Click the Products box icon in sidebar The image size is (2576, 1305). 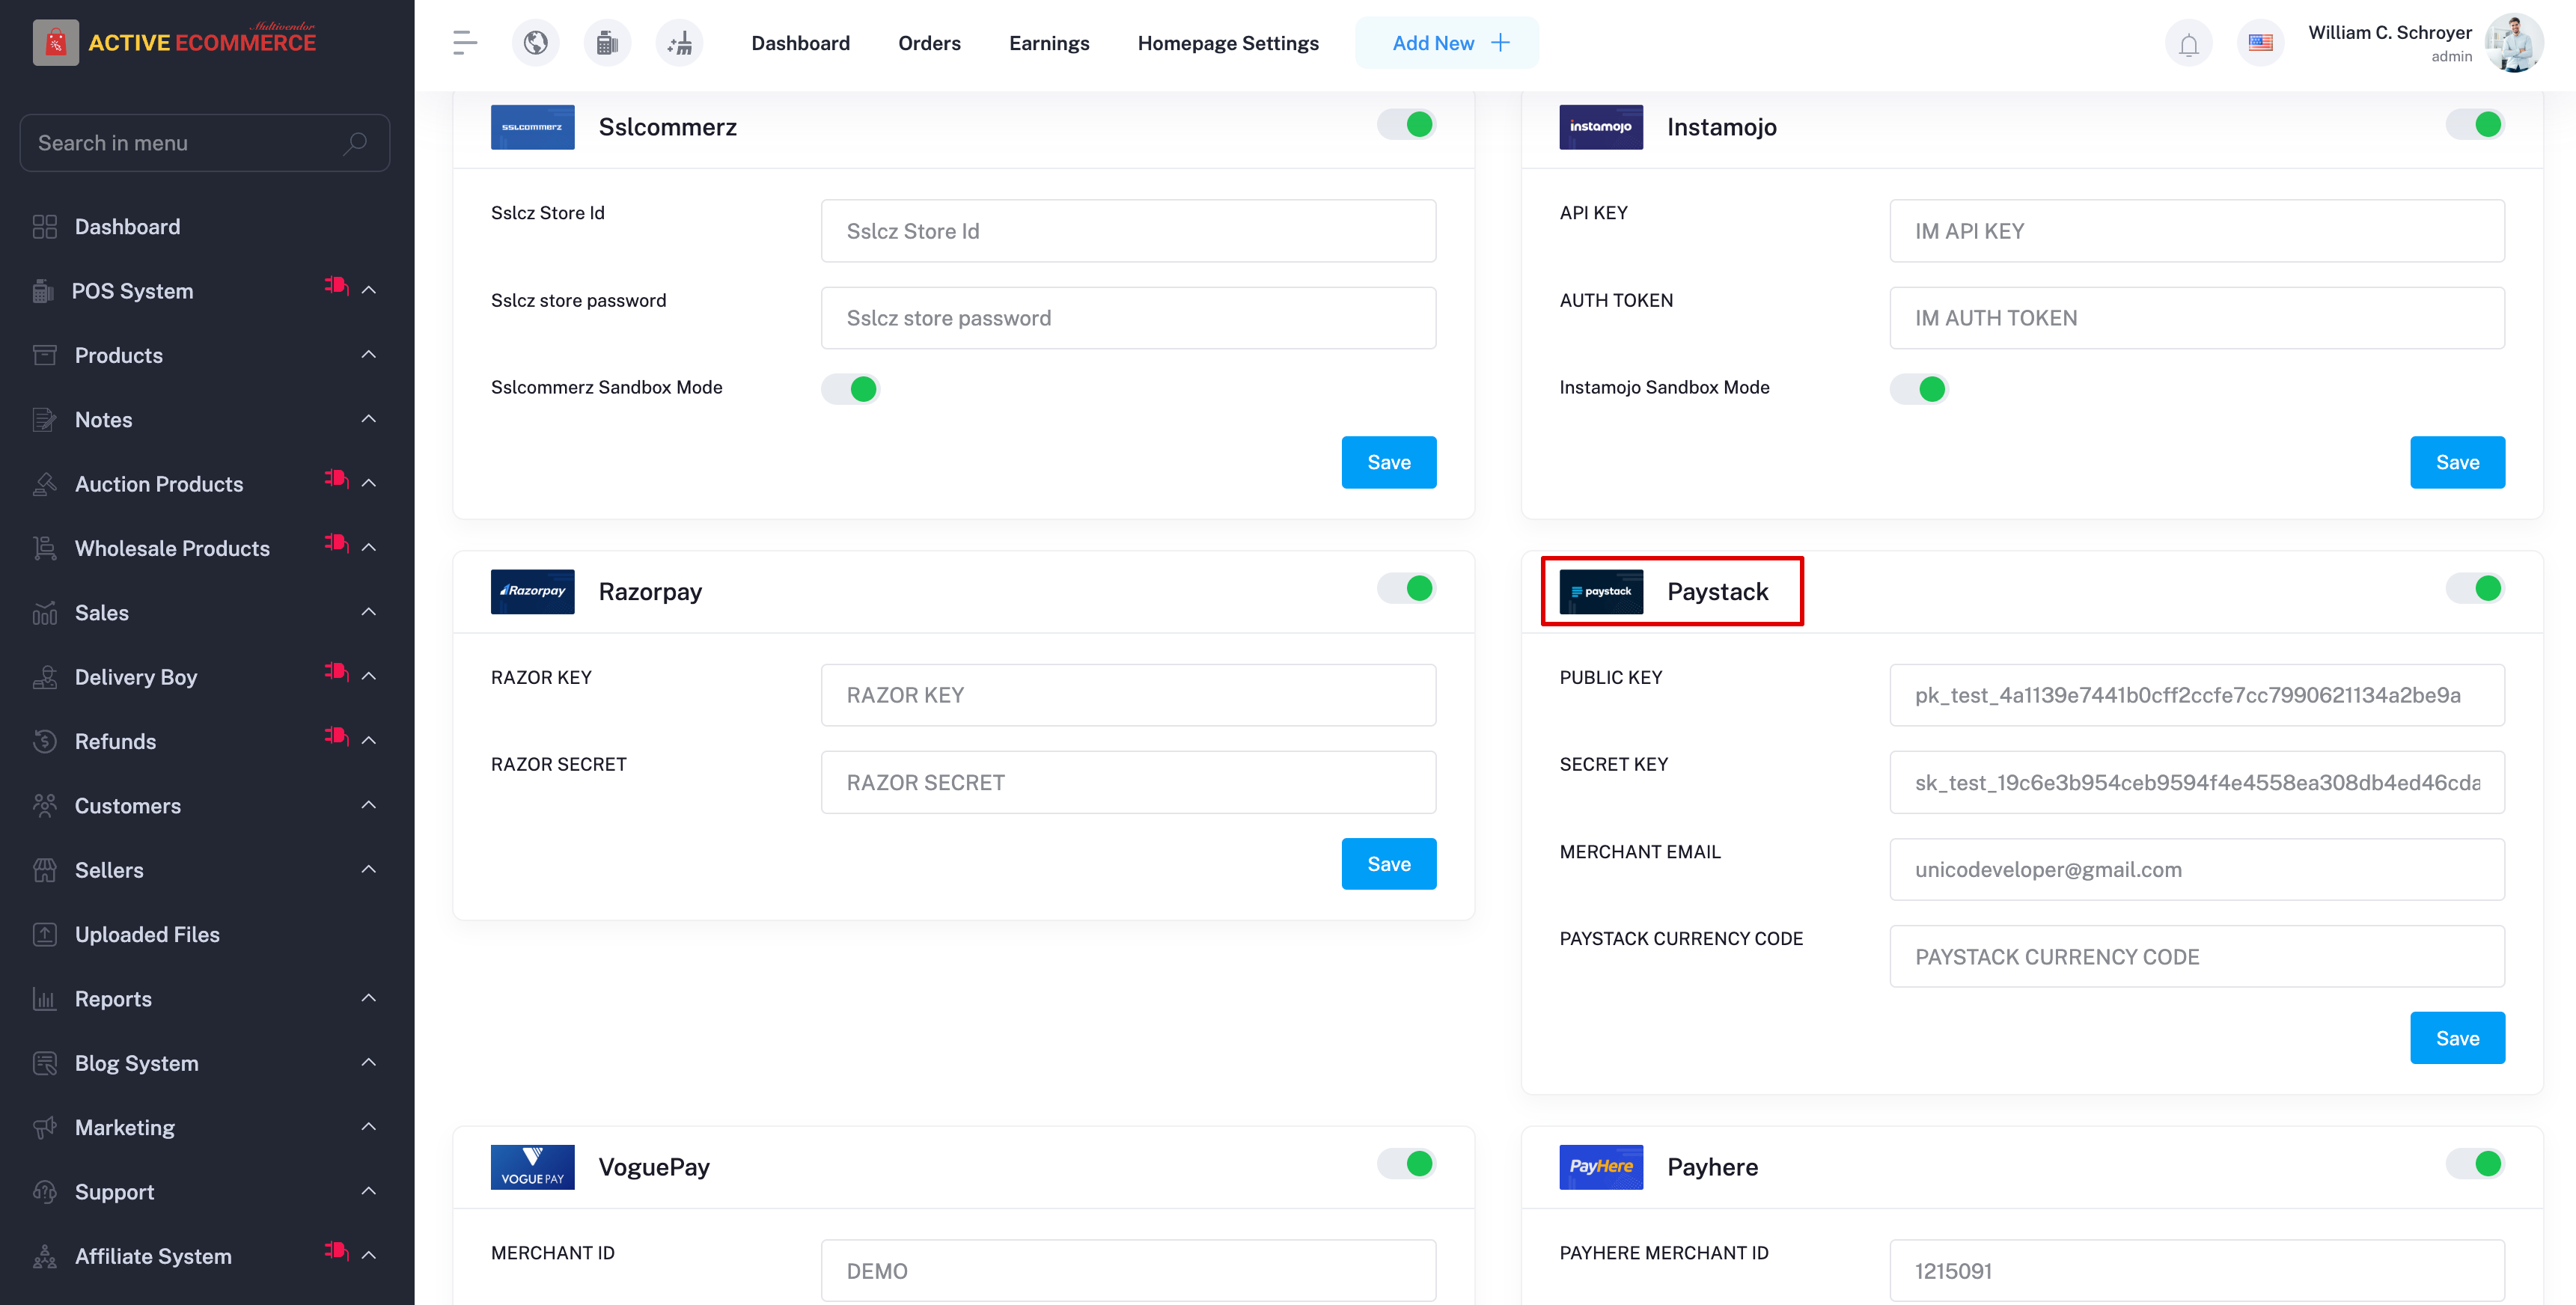click(x=45, y=355)
